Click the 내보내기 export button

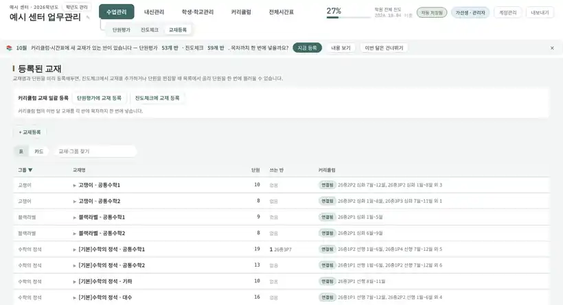[x=540, y=12]
